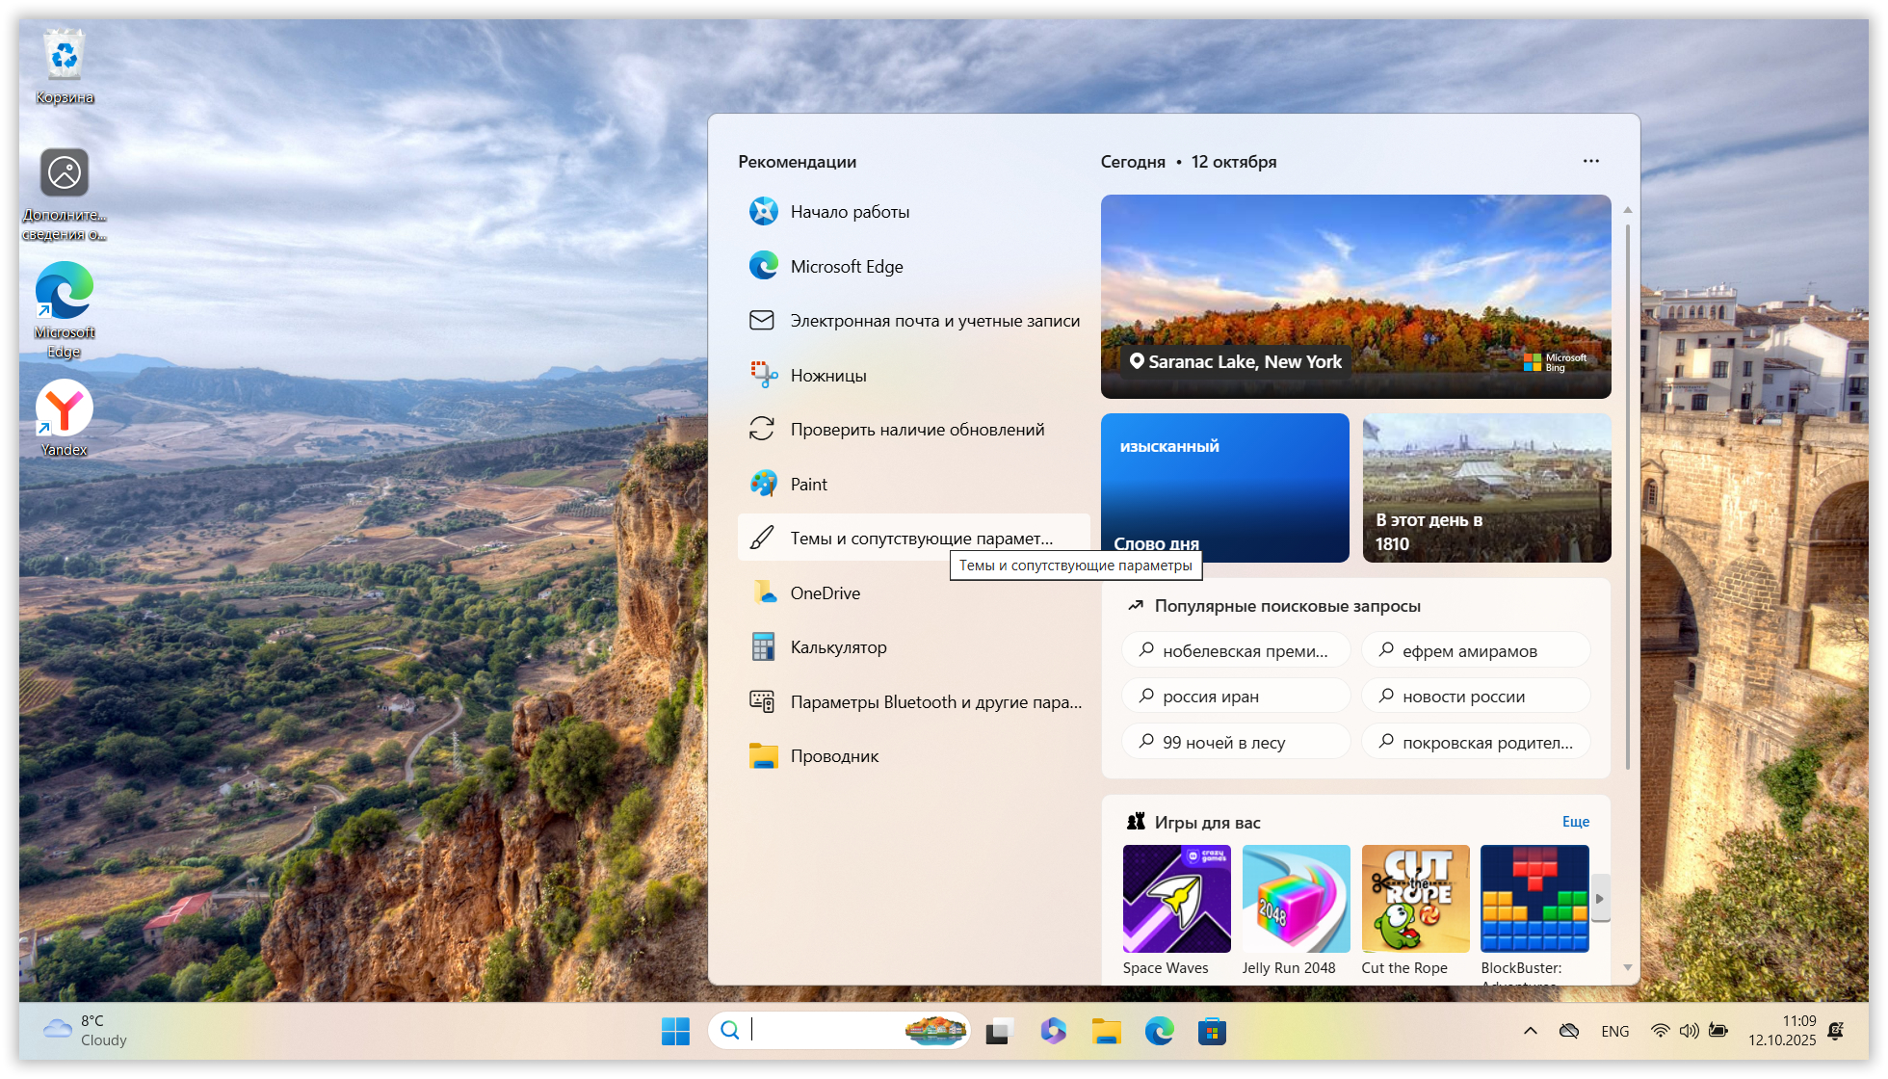Click the Windows Start button
Image resolution: width=1888 pixels, height=1079 pixels.
pos(675,1032)
